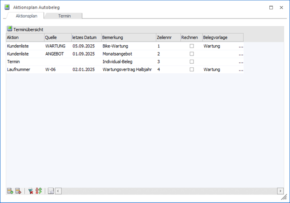Select the Aktionsplan tab

pyautogui.click(x=26, y=16)
